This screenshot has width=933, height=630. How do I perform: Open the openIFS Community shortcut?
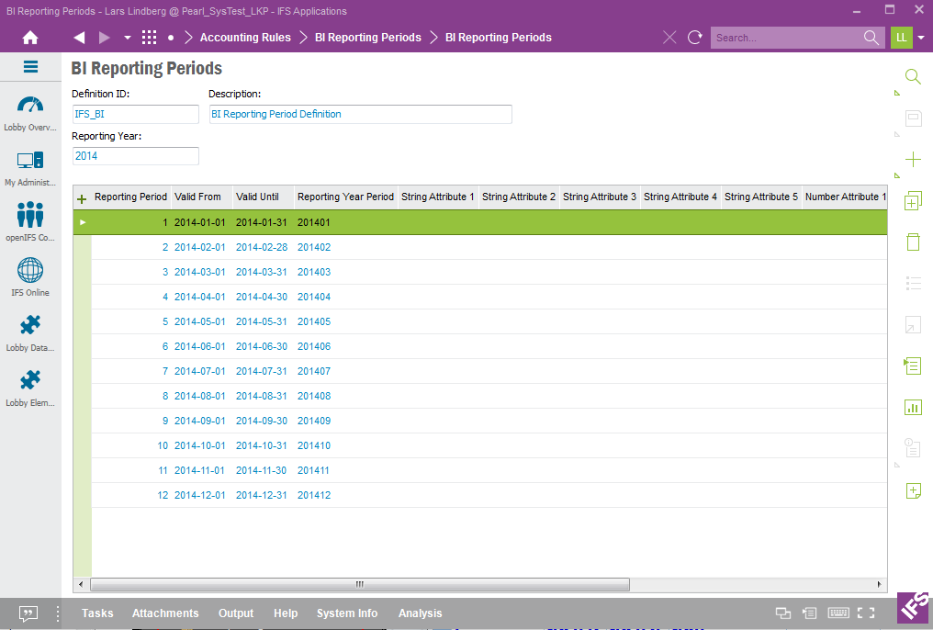pyautogui.click(x=30, y=222)
